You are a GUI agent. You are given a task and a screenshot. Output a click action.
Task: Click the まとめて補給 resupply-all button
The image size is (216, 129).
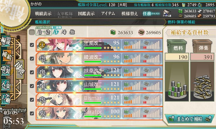pos(190,119)
